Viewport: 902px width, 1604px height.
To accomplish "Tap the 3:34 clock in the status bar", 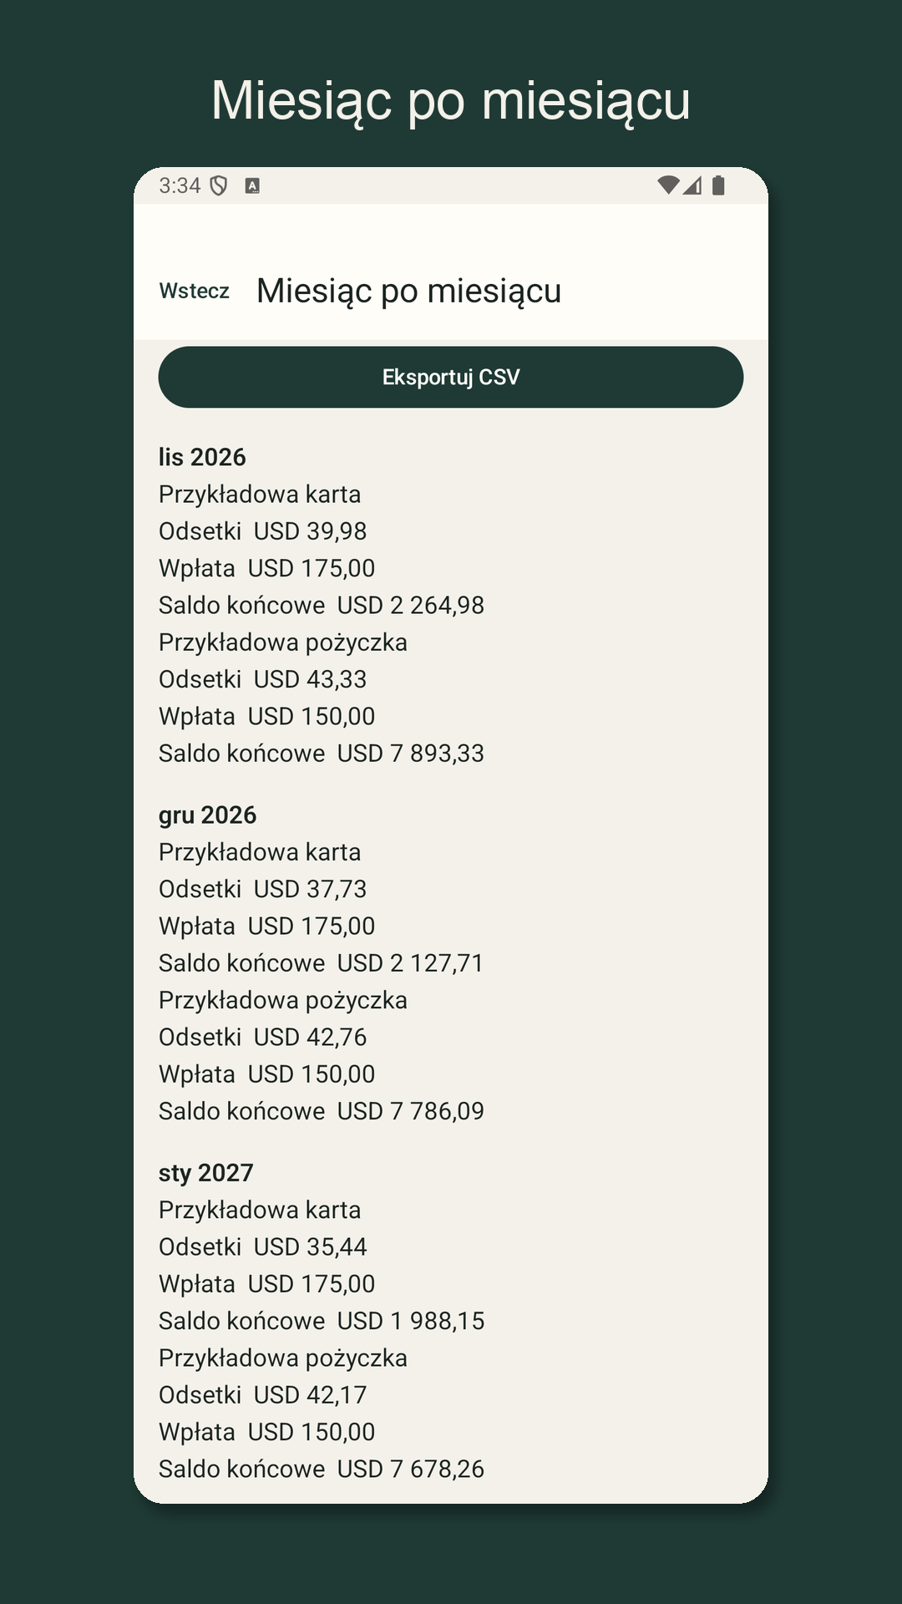I will [180, 185].
